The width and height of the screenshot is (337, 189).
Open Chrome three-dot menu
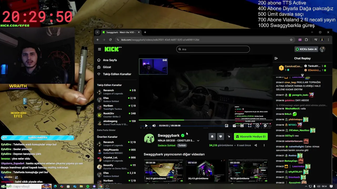[x=328, y=40]
